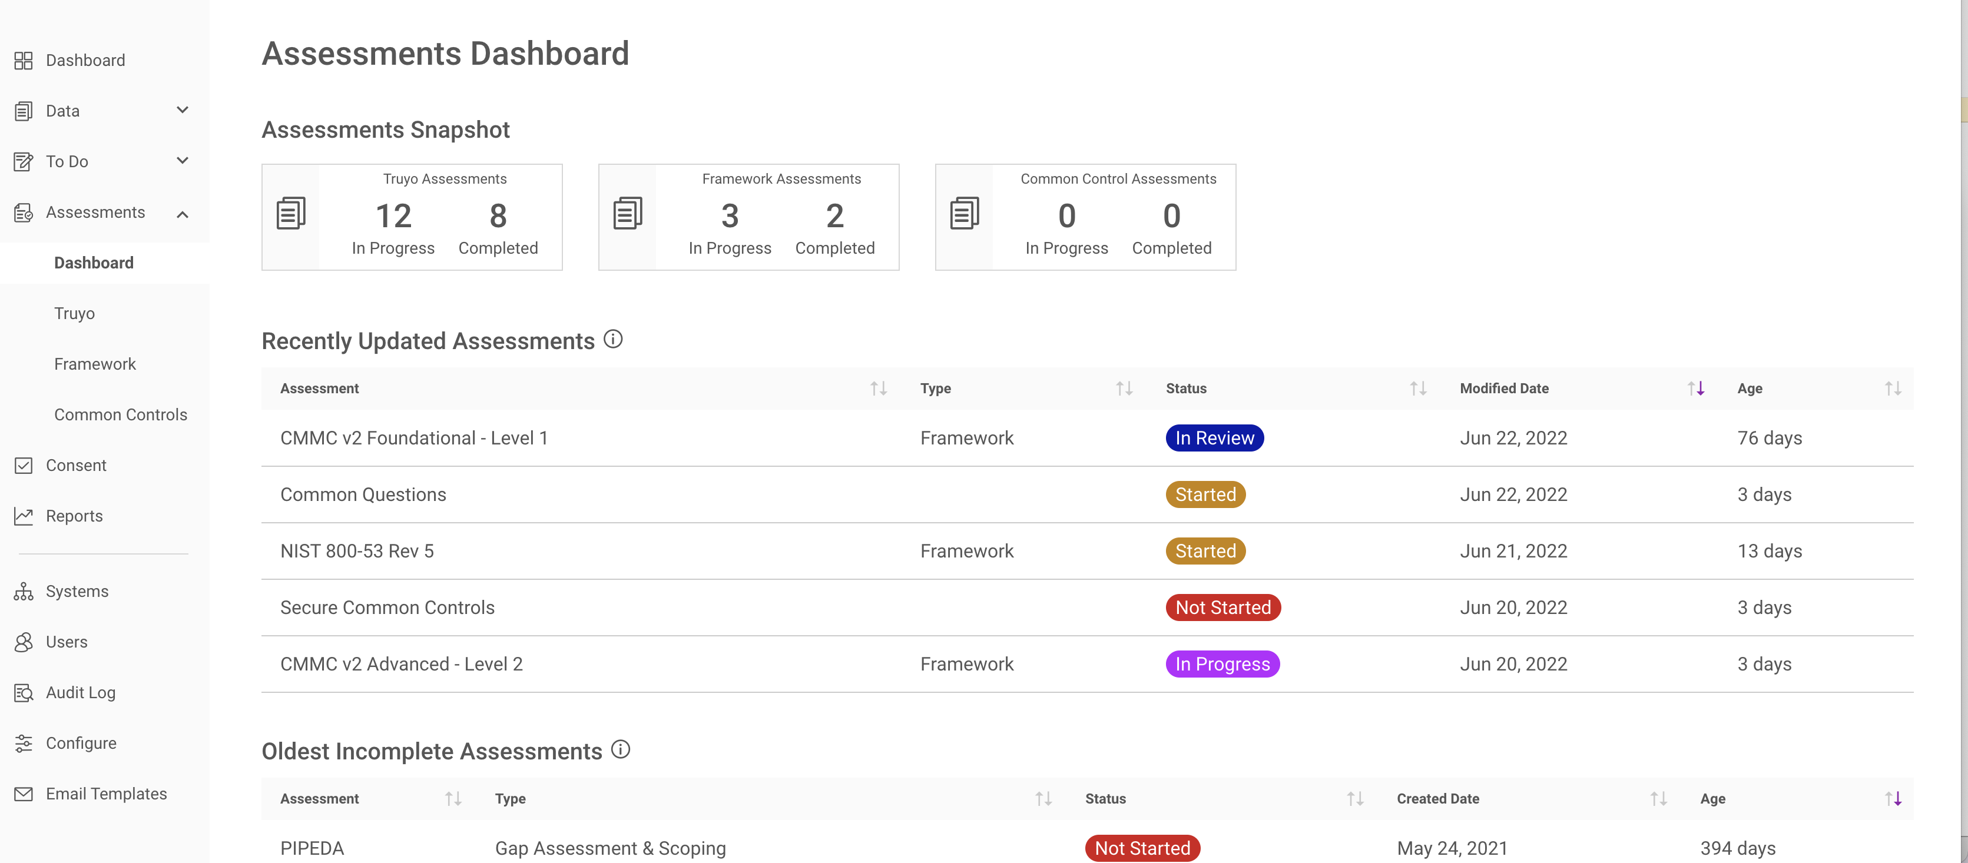Click the info icon beside Oldest Incomplete Assessments
The image size is (1968, 863).
[620, 749]
